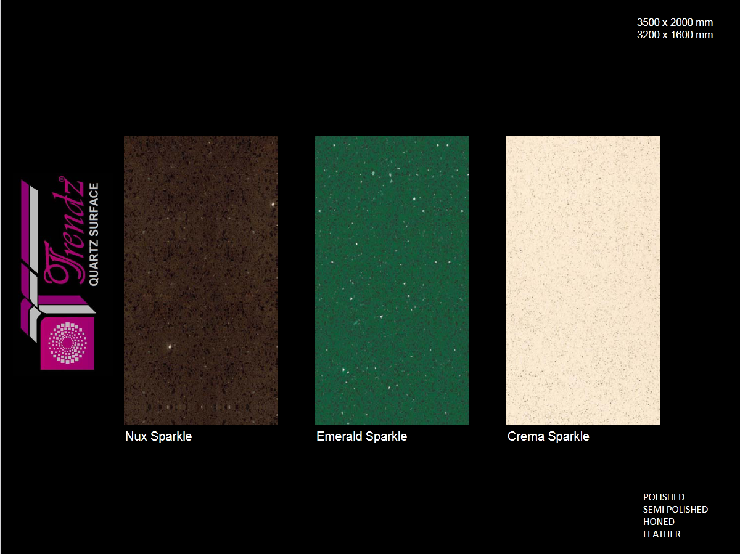The height and width of the screenshot is (554, 740).
Task: Pick the Emerald Sparkle green slab swatch
Action: click(392, 280)
